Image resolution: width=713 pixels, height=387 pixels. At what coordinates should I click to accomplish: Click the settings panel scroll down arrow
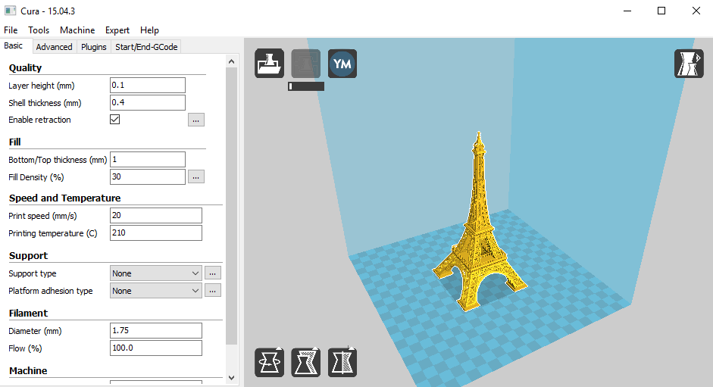pos(231,377)
